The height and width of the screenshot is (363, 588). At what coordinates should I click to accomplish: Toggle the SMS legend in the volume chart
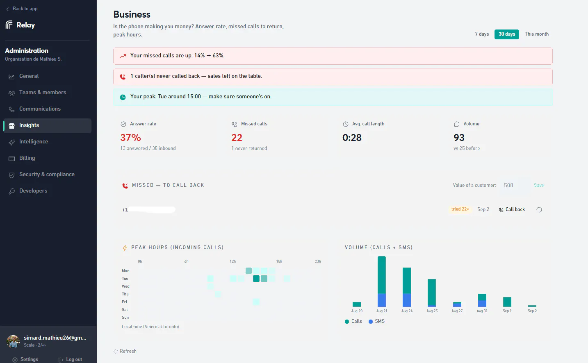[376, 321]
